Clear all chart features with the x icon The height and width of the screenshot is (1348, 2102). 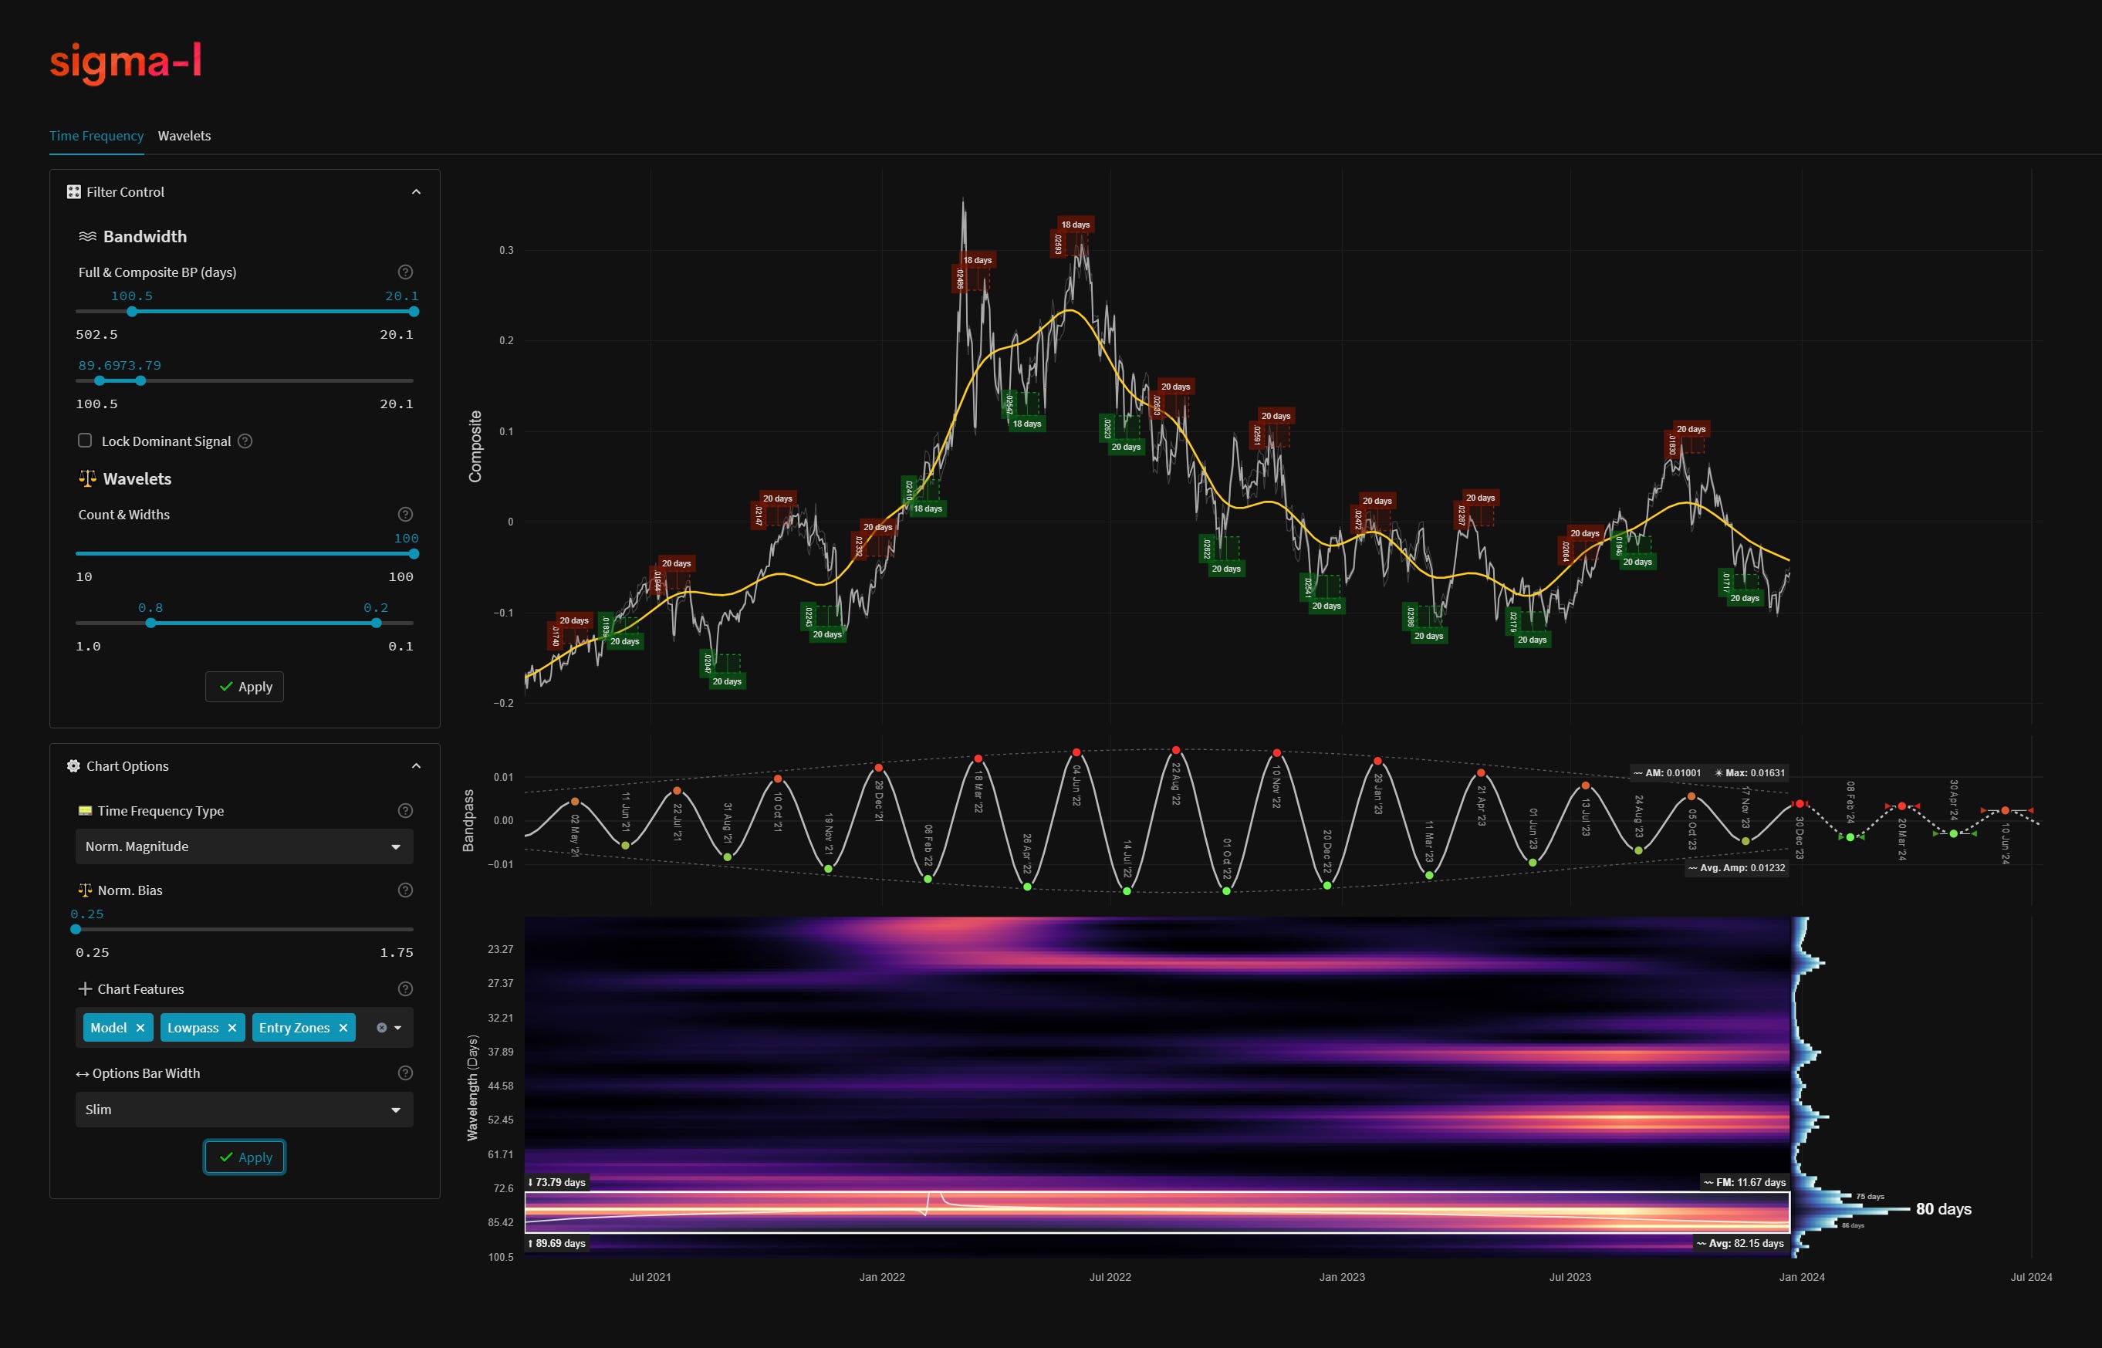381,1028
